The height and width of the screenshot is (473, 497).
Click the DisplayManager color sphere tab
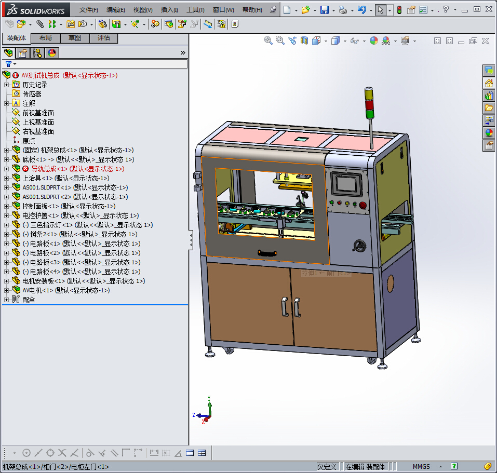tap(51, 52)
